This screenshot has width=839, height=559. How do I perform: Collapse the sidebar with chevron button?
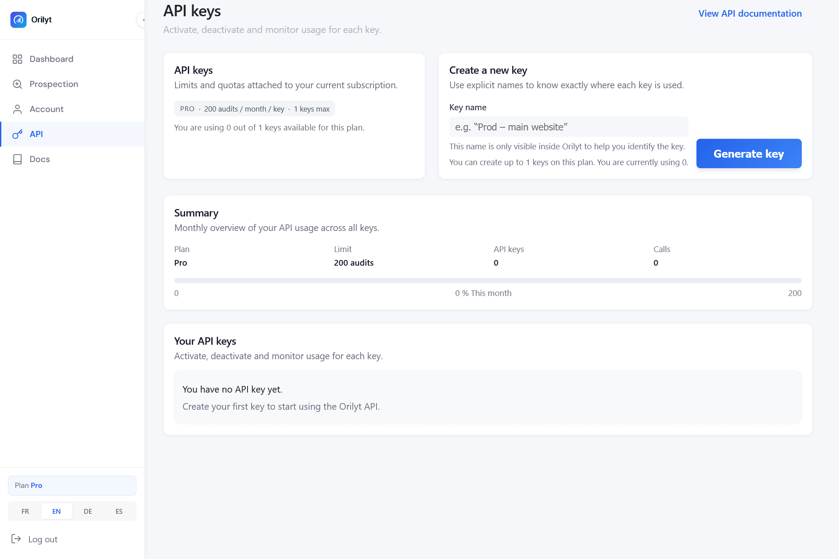[x=142, y=20]
